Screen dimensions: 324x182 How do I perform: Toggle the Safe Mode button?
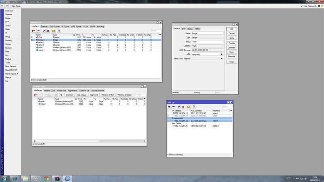pyautogui.click(x=16, y=6)
